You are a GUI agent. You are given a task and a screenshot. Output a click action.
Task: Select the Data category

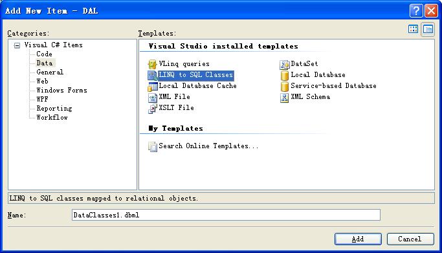click(x=45, y=63)
